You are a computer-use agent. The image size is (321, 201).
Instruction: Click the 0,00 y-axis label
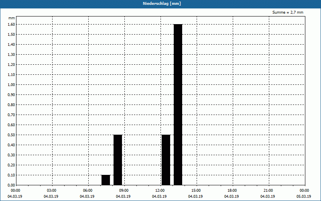(11, 185)
